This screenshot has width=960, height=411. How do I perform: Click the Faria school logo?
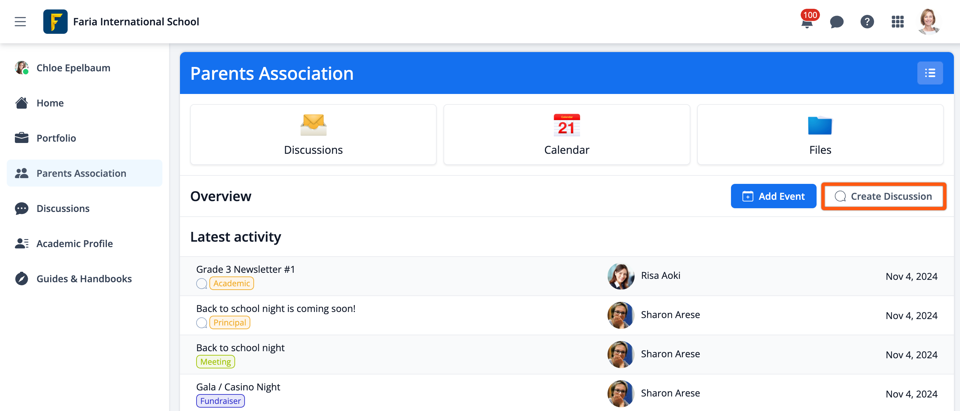[55, 22]
